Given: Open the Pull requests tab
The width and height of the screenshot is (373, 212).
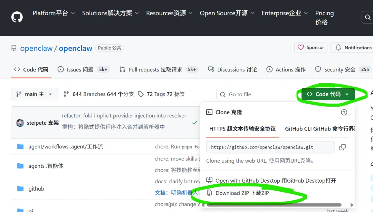Looking at the screenshot, I should click(159, 69).
